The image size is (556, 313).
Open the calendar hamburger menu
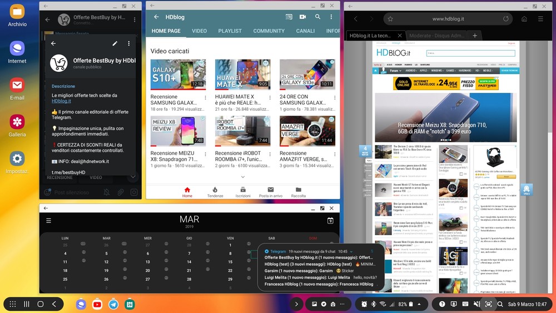(48, 221)
